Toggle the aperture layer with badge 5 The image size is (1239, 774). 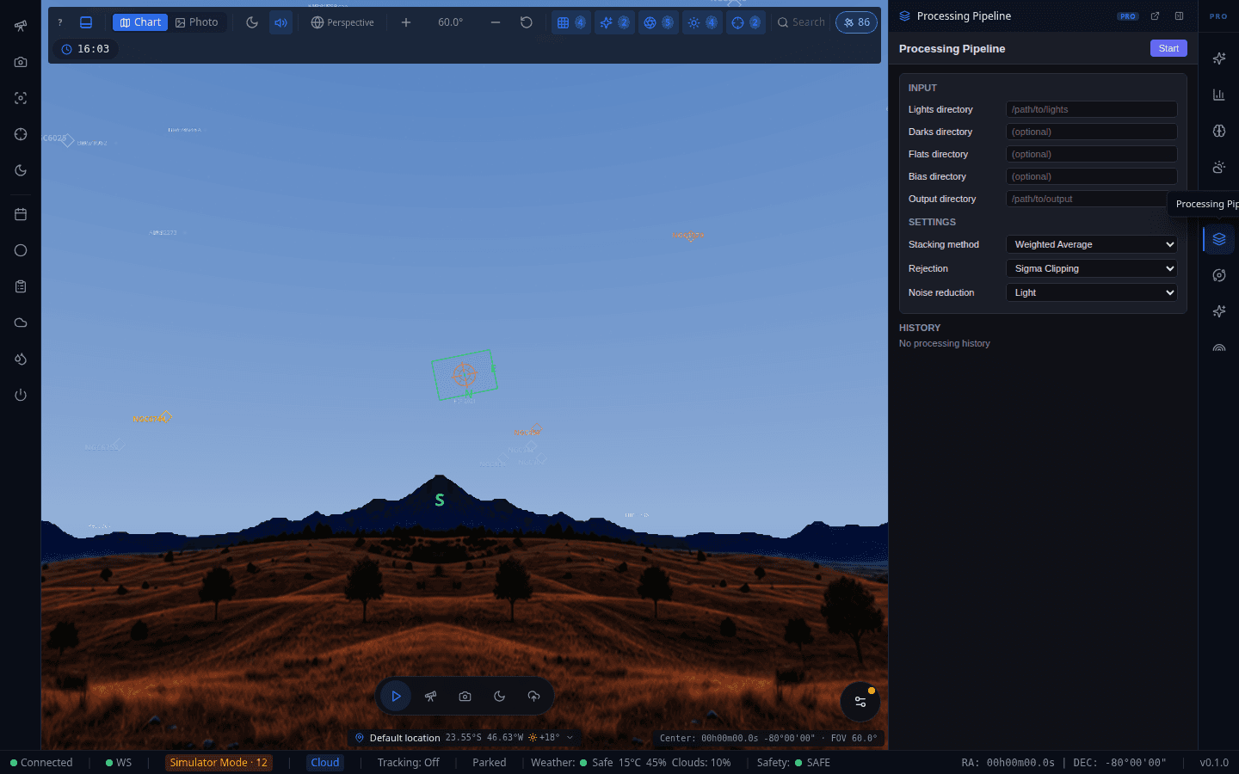point(658,22)
